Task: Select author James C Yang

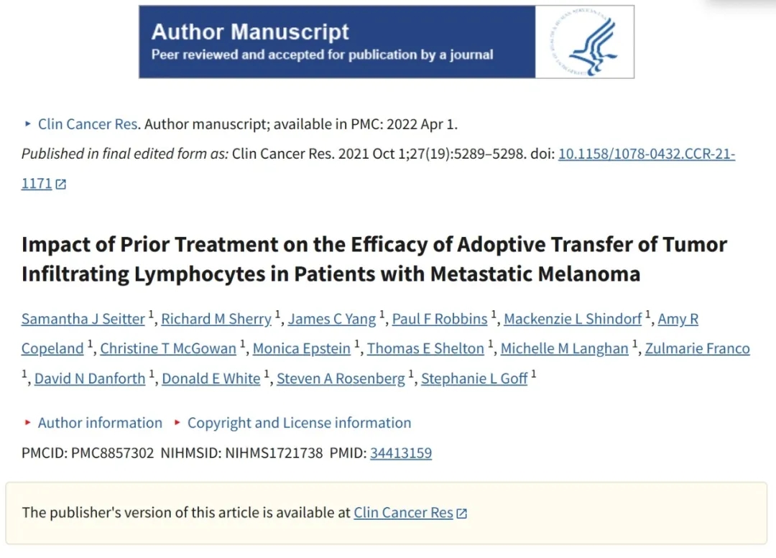Action: [x=332, y=319]
